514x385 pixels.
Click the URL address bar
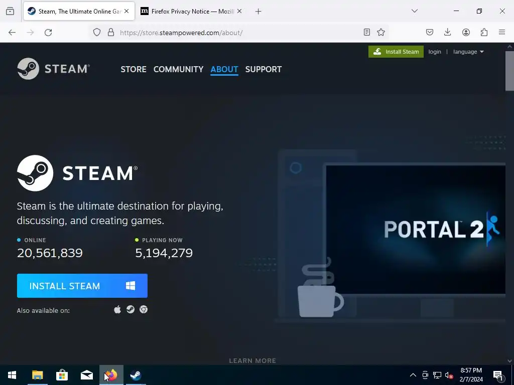coord(239,33)
